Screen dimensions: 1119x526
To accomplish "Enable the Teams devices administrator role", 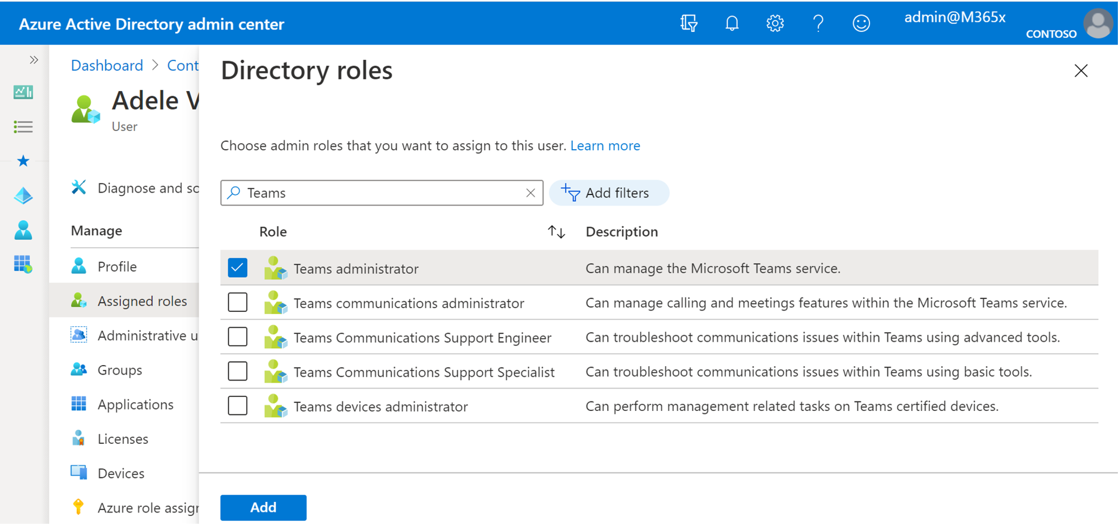I will (237, 406).
